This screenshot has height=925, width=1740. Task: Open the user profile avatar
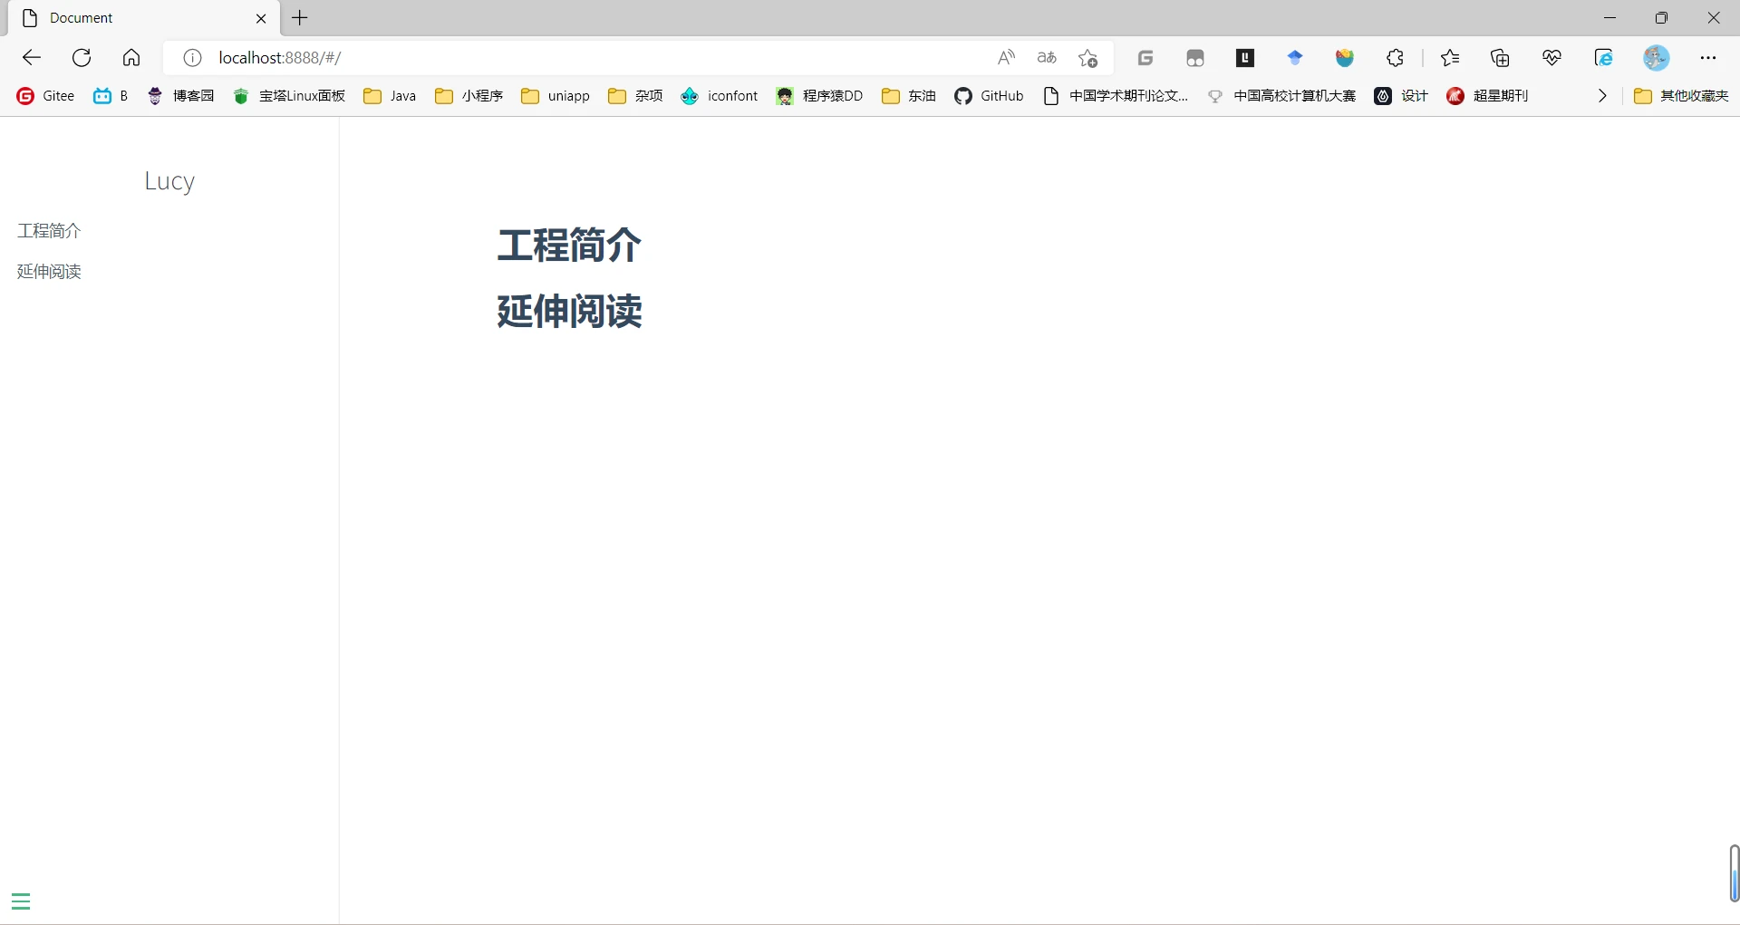click(x=1657, y=58)
